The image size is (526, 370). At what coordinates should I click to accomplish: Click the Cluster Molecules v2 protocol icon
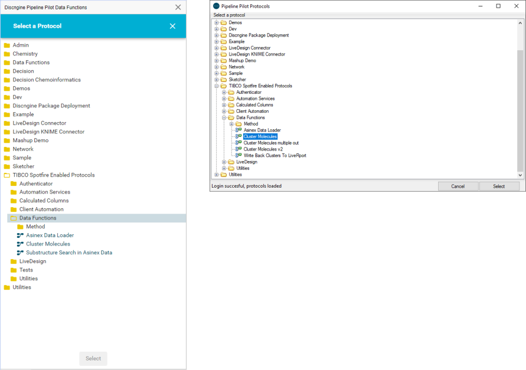click(x=239, y=149)
